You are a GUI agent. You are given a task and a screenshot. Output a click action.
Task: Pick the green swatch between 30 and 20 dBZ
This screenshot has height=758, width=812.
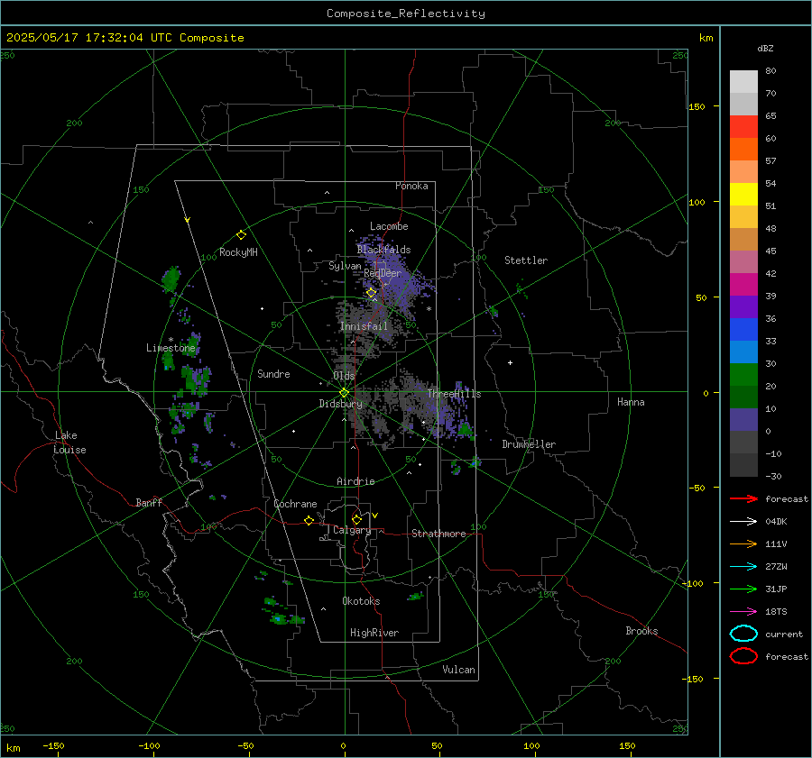click(x=743, y=375)
